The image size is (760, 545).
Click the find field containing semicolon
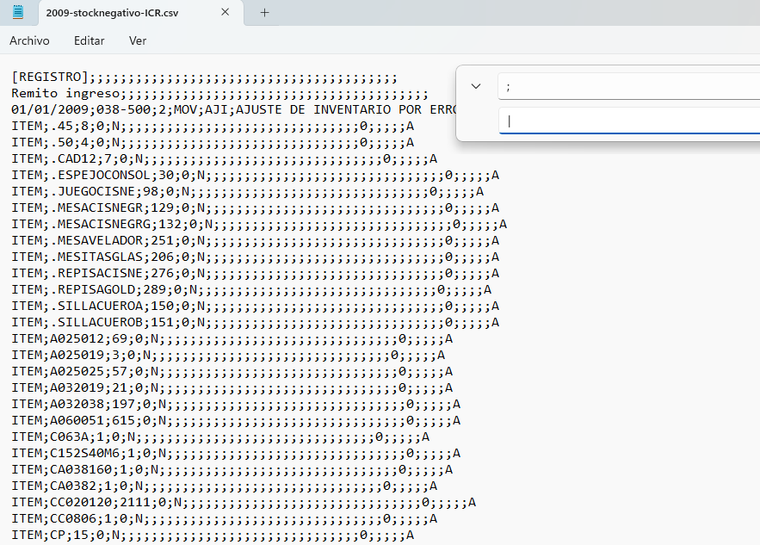coord(628,86)
